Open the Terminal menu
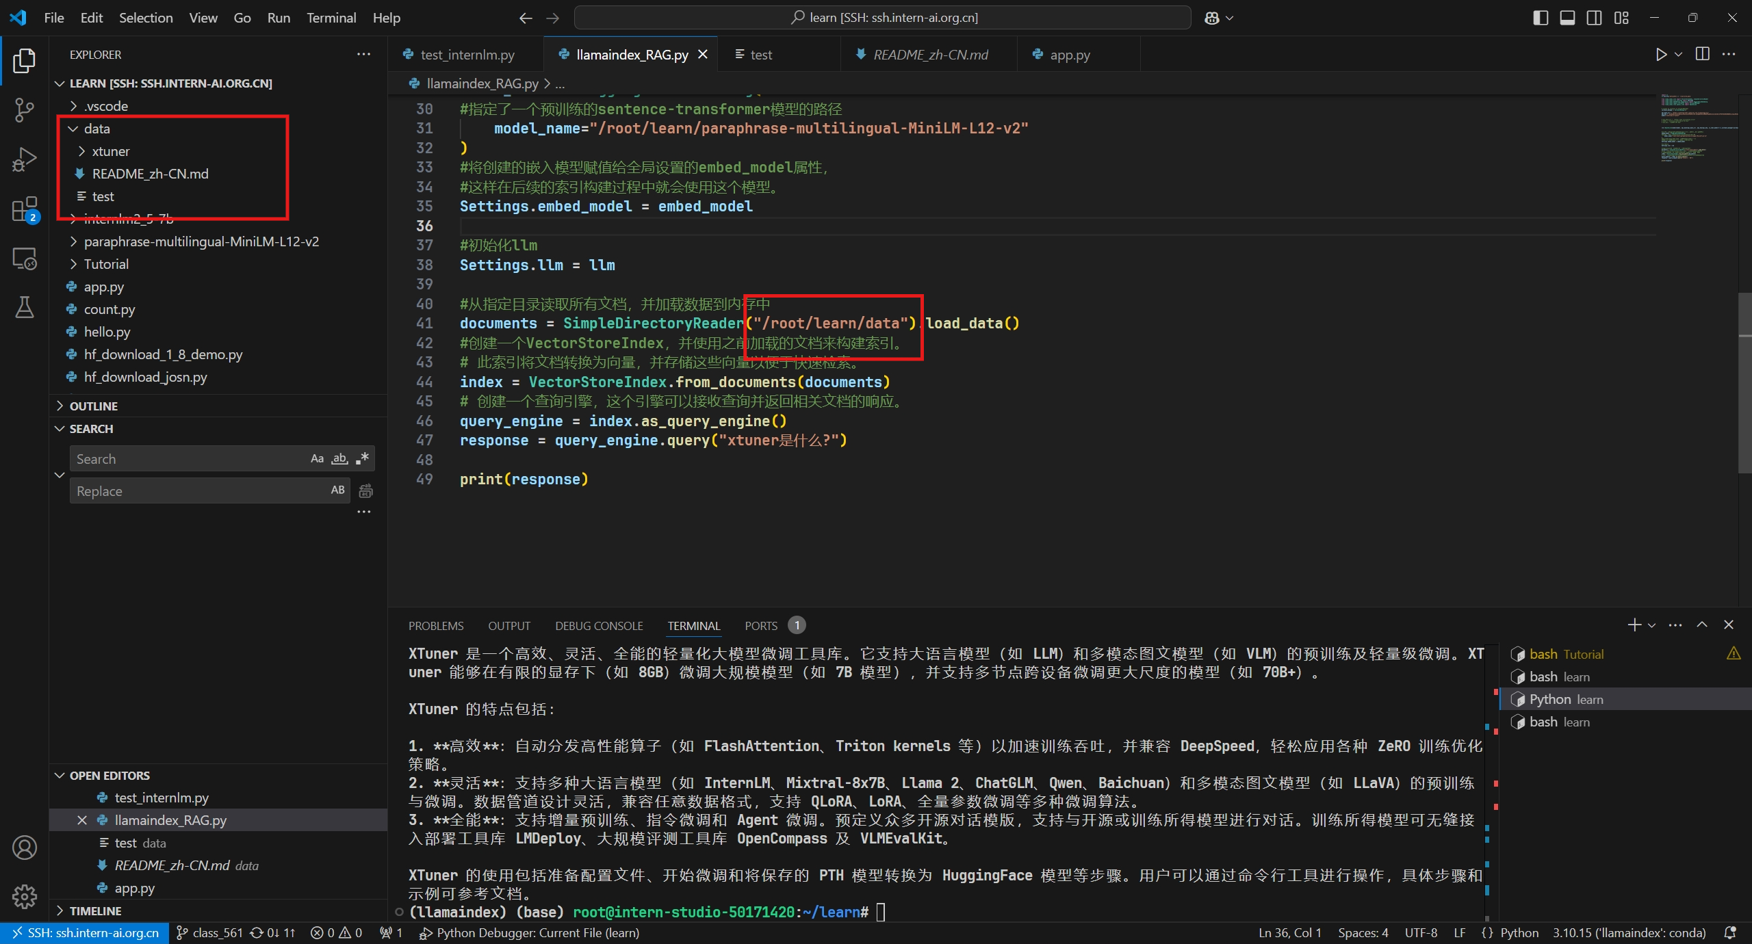This screenshot has width=1752, height=944. coord(331,18)
